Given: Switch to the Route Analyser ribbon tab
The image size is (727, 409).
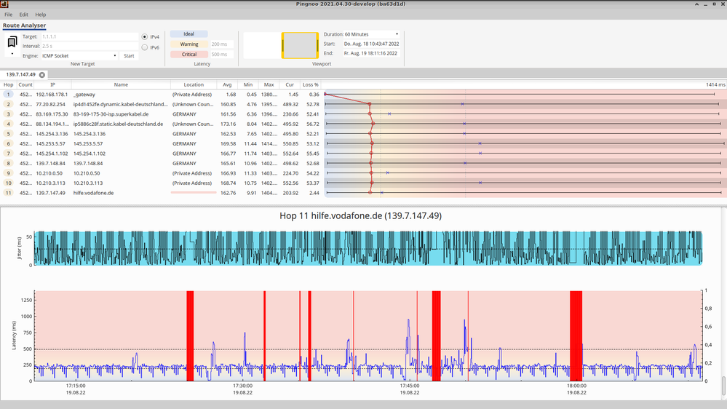Looking at the screenshot, I should point(24,25).
